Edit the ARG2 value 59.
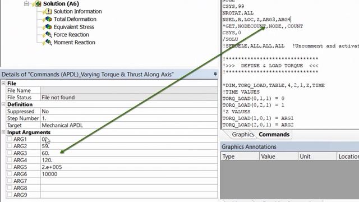The height and width of the screenshot is (202, 359). pos(129,146)
